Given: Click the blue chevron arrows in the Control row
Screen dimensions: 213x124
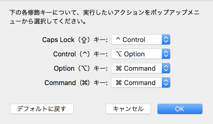Looking at the screenshot, I should pos(166,54).
